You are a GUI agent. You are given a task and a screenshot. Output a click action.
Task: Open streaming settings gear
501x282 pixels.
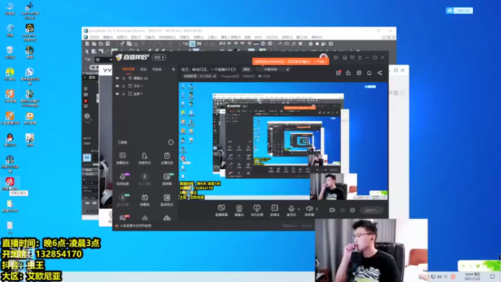click(353, 210)
